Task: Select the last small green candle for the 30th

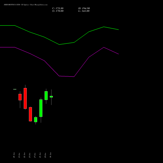Action: pos(51,96)
